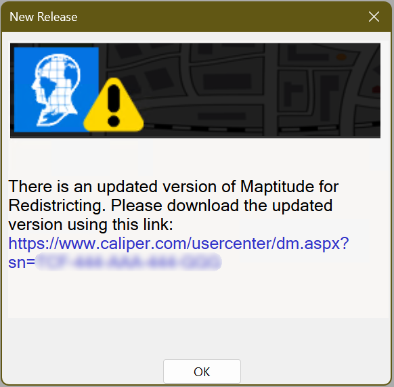Click the Maptitude globe head logo

[x=56, y=90]
